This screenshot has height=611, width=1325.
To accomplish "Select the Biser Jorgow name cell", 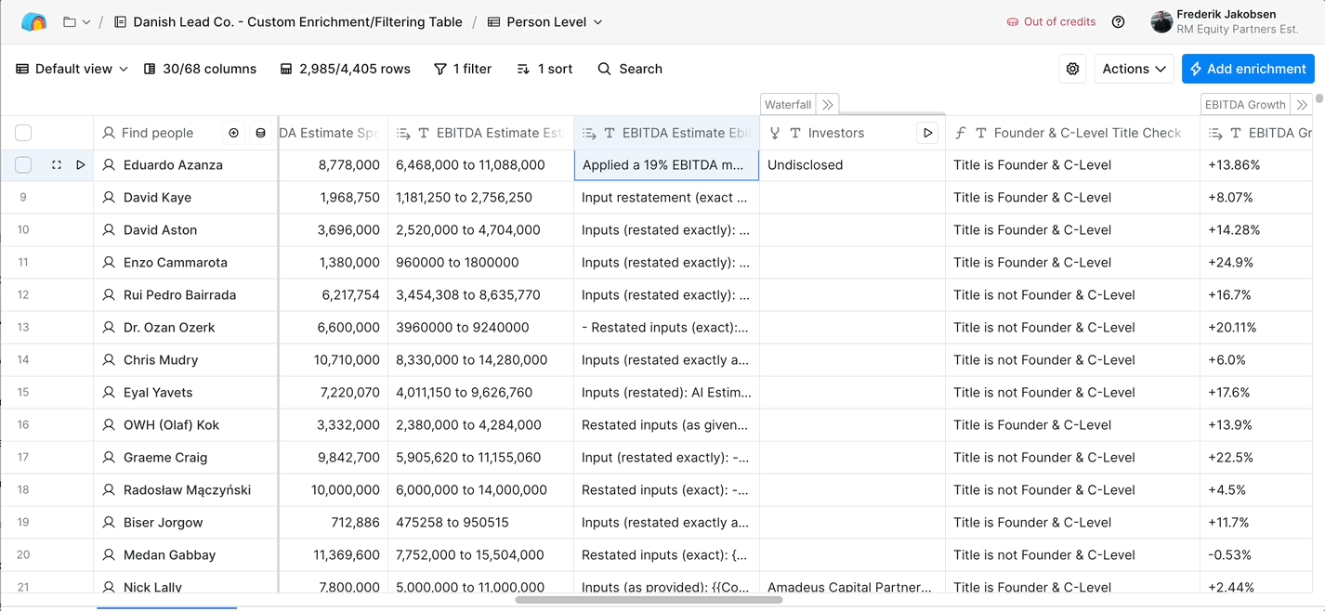I will point(186,522).
